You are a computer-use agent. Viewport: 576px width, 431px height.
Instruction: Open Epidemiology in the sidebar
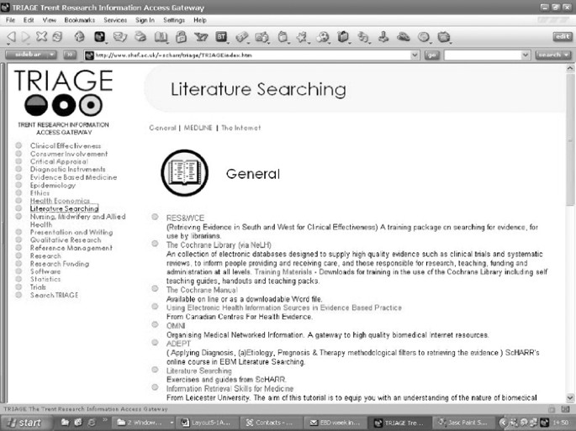click(53, 186)
